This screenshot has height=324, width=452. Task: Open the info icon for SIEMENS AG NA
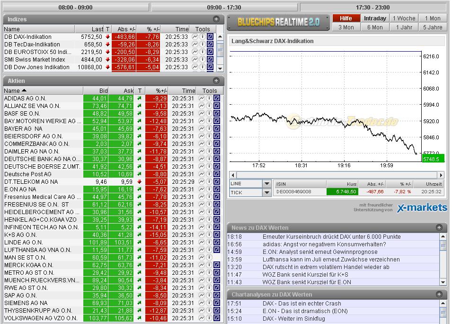[x=210, y=303]
